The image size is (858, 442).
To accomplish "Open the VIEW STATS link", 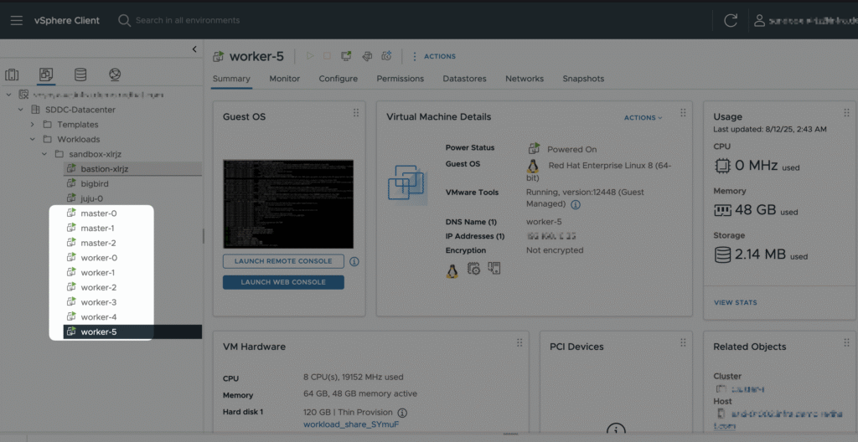I will (x=736, y=302).
